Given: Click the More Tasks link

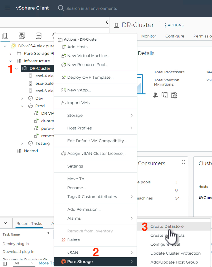Looking at the screenshot, I should pyautogui.click(x=46, y=263).
